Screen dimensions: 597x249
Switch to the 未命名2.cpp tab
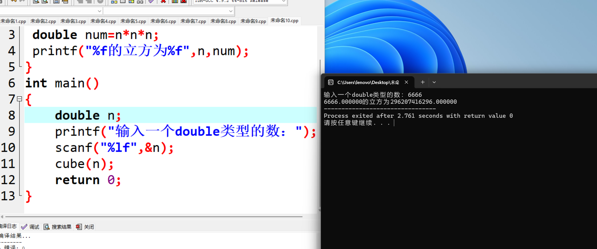pyautogui.click(x=43, y=21)
